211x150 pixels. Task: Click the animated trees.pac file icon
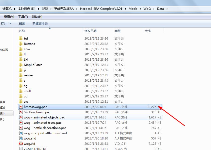pos(21,122)
